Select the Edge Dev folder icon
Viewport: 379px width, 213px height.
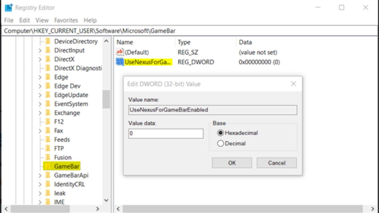48,86
